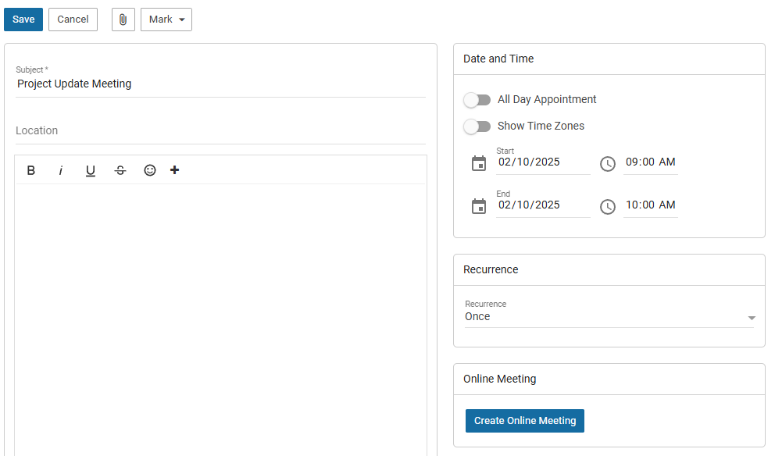Click the plus icon for more formatting
The width and height of the screenshot is (775, 456).
coord(174,170)
